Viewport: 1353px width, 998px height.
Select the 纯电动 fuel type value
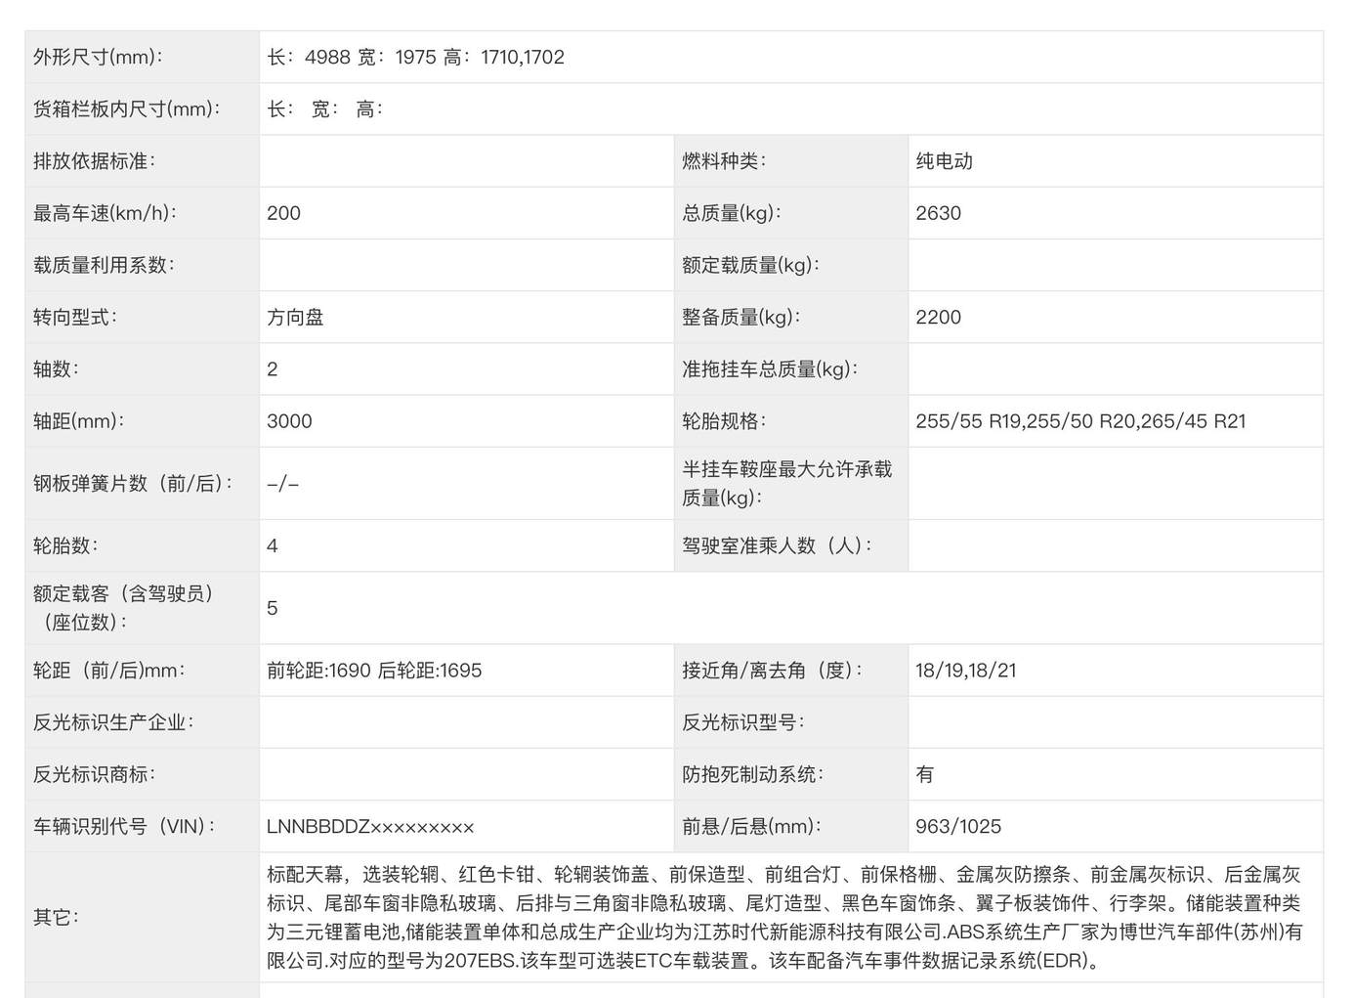pos(944,161)
